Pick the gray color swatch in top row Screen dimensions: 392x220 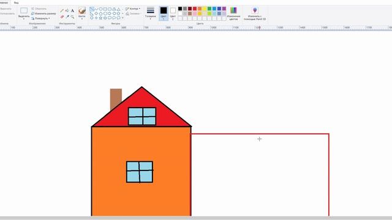[185, 9]
